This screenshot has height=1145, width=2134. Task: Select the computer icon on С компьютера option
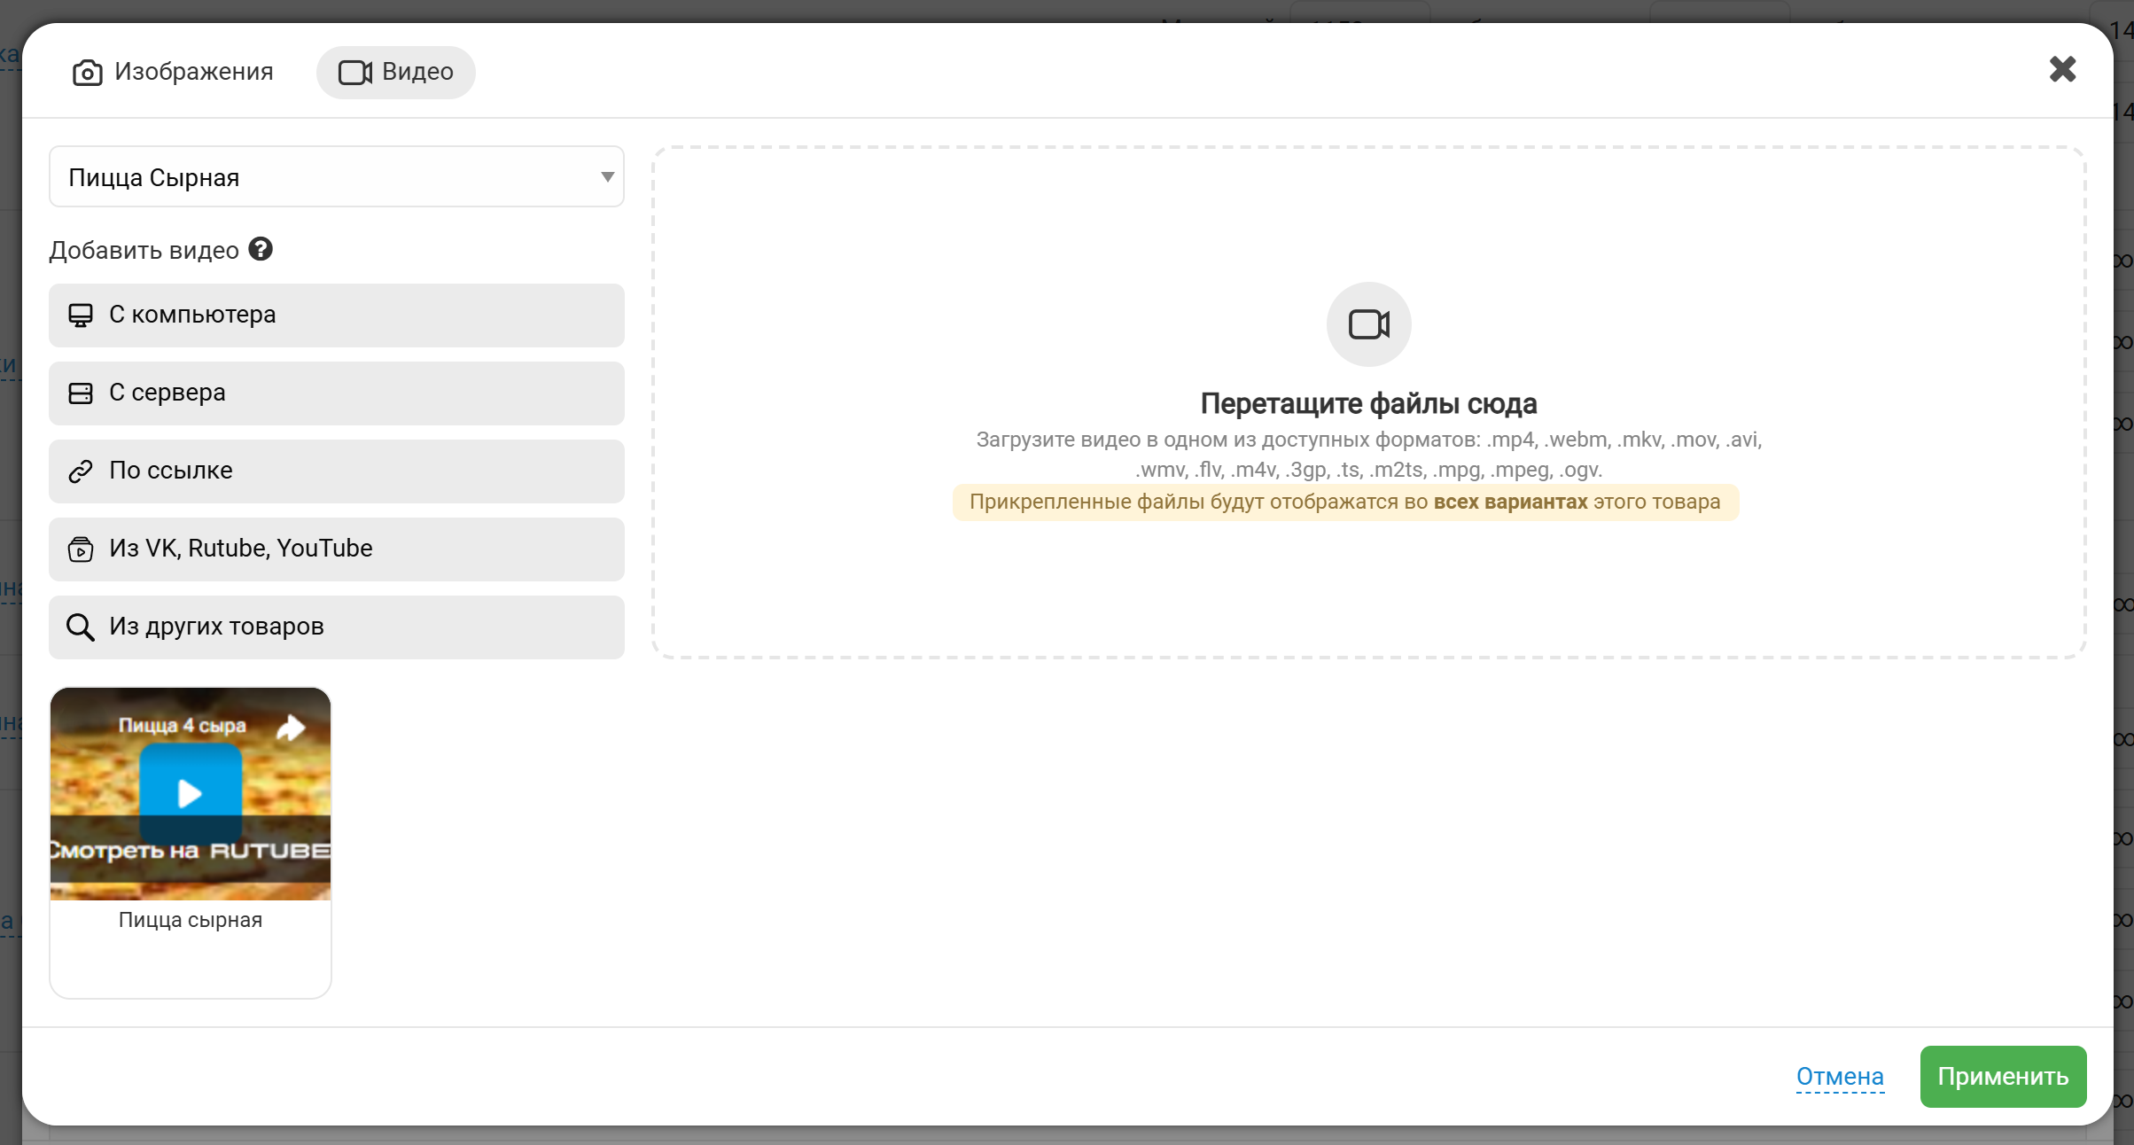point(81,315)
